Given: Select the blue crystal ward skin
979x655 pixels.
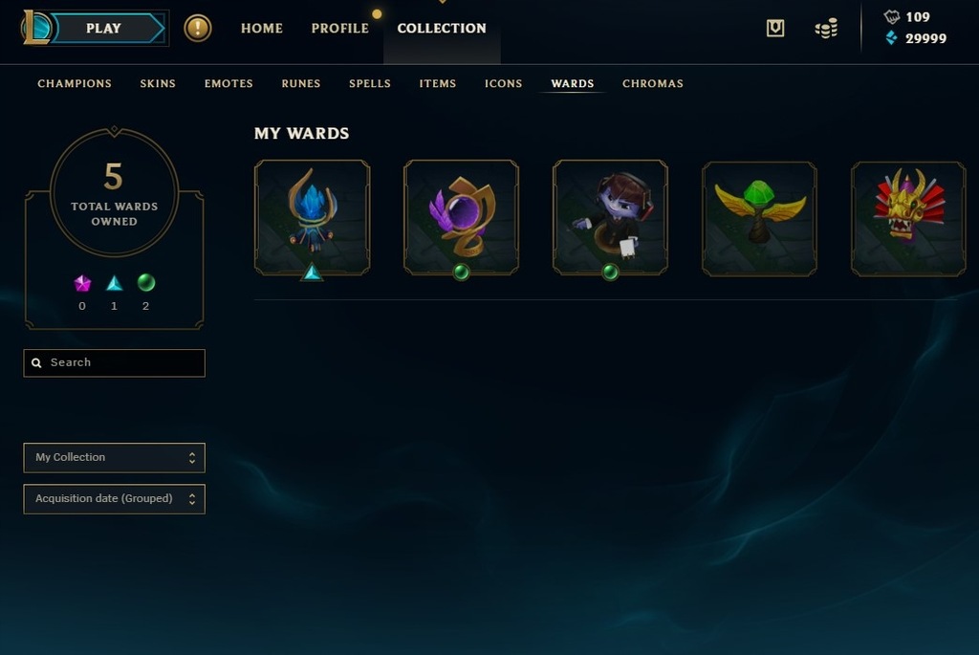Looking at the screenshot, I should pyautogui.click(x=313, y=217).
